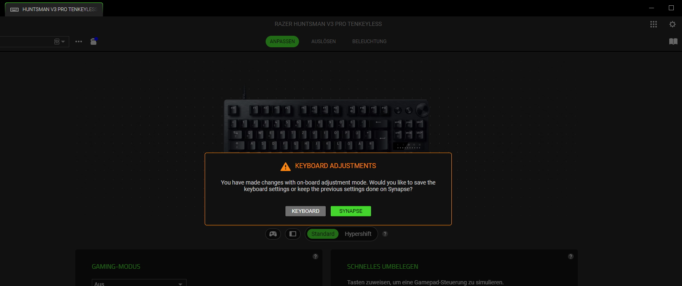Open the user guide book icon

pyautogui.click(x=673, y=42)
